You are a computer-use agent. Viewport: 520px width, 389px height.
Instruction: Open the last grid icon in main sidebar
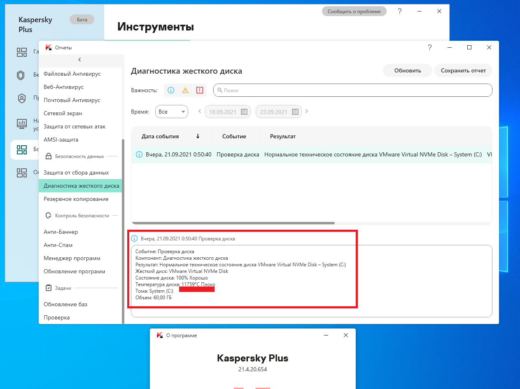[x=21, y=172]
